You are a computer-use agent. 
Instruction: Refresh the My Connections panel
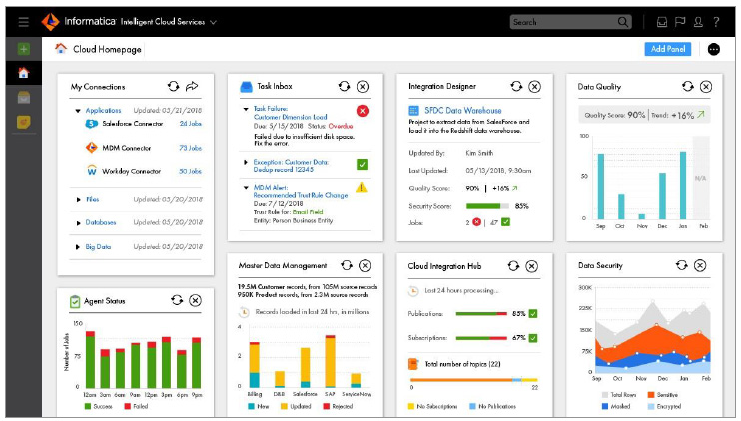tap(174, 86)
